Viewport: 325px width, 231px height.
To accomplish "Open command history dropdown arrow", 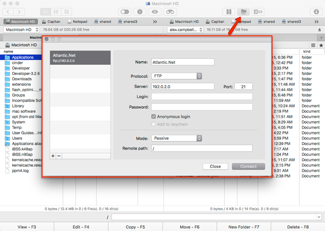I will (319, 217).
